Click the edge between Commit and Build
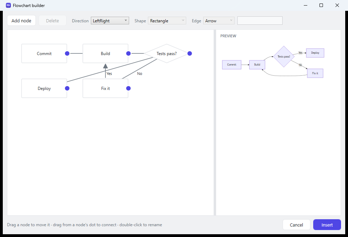The width and height of the screenshot is (348, 237). click(76, 54)
